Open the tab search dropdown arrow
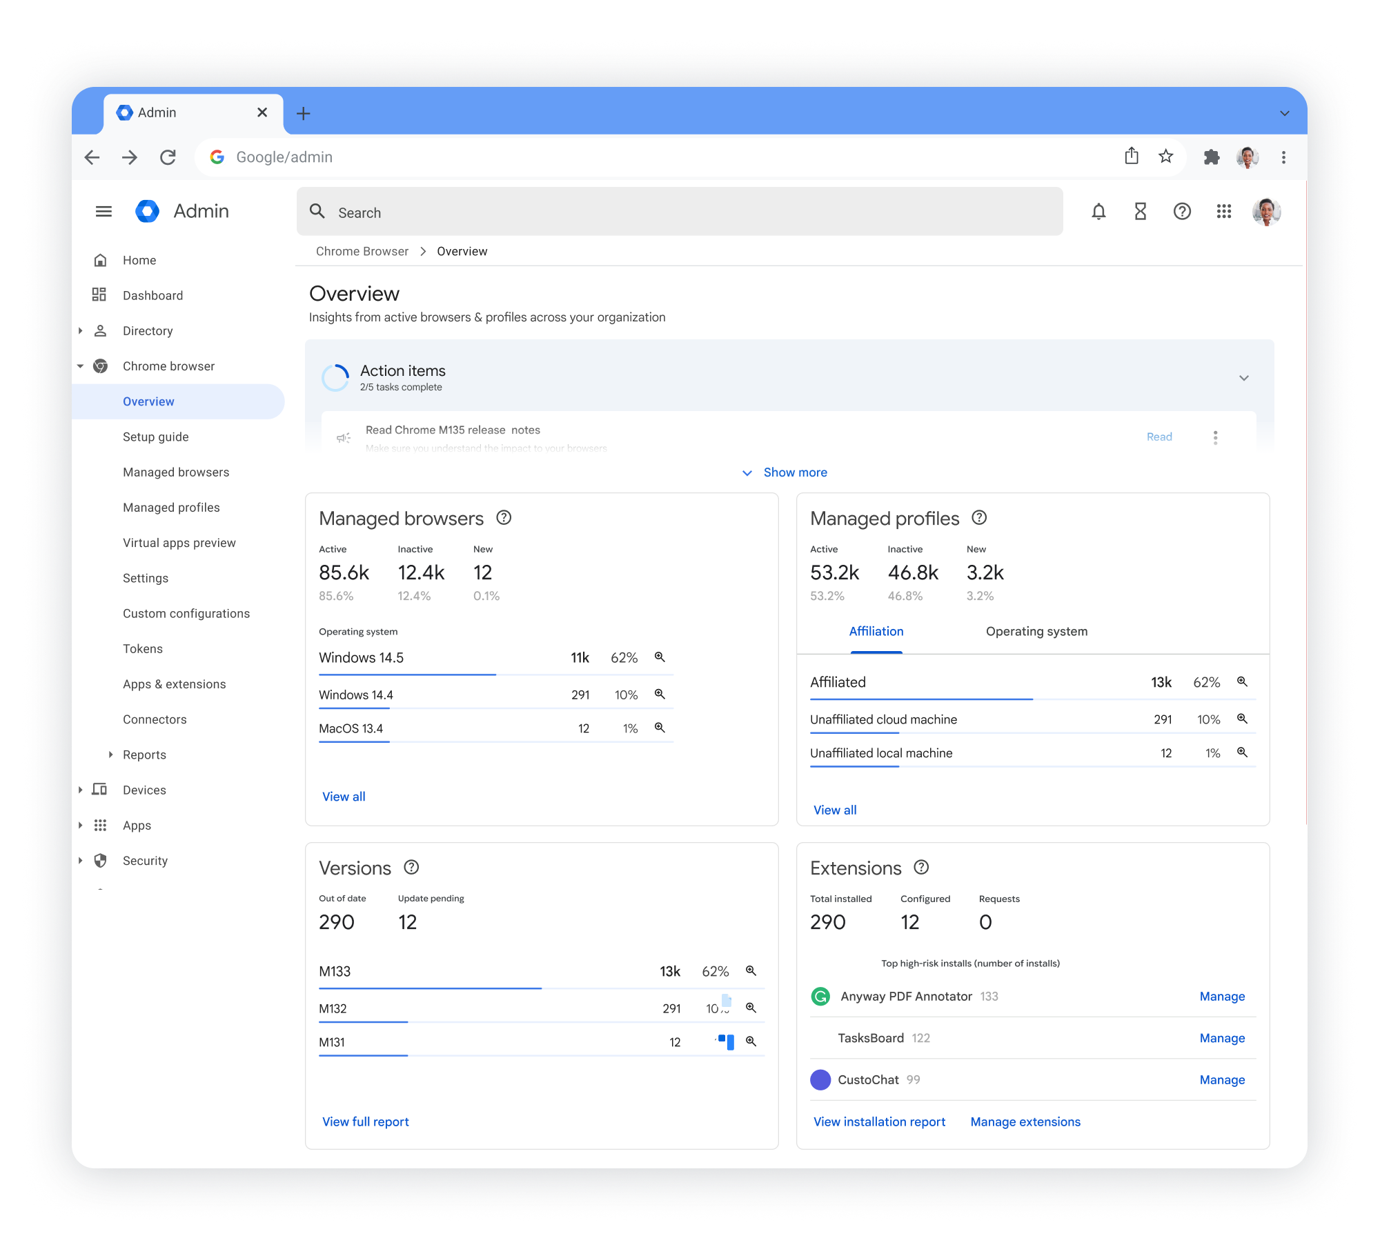1380x1238 pixels. (1284, 113)
